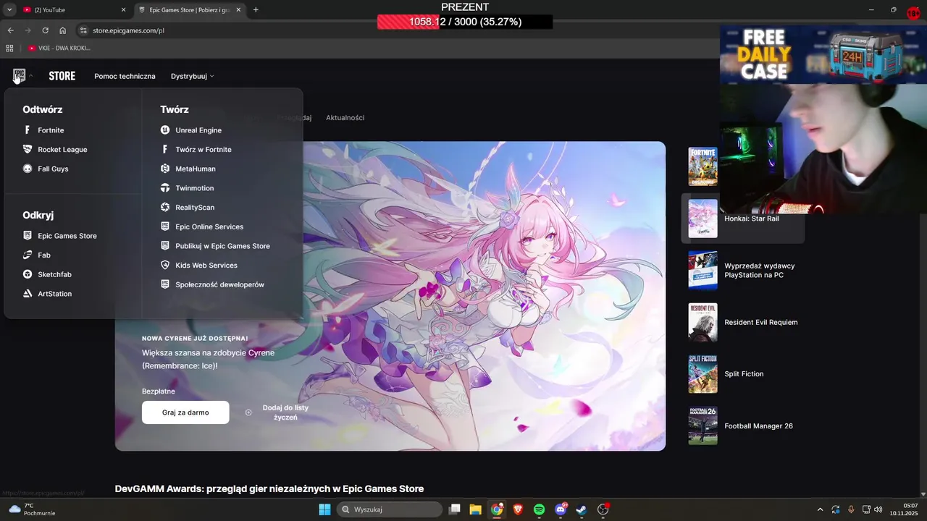Choose the Fall Guys icon
This screenshot has height=521, width=927.
pos(28,169)
